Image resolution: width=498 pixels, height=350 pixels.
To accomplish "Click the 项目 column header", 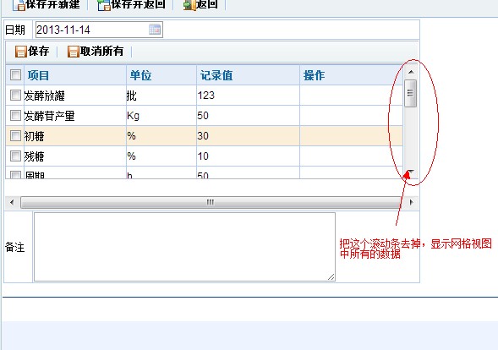I will (38, 75).
